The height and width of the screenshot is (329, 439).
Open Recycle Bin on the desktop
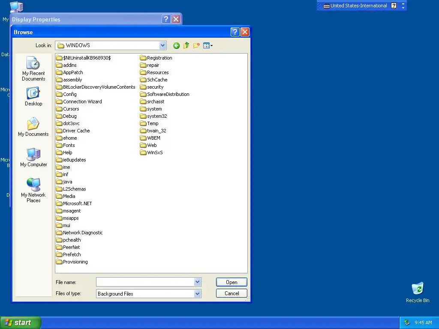418,292
